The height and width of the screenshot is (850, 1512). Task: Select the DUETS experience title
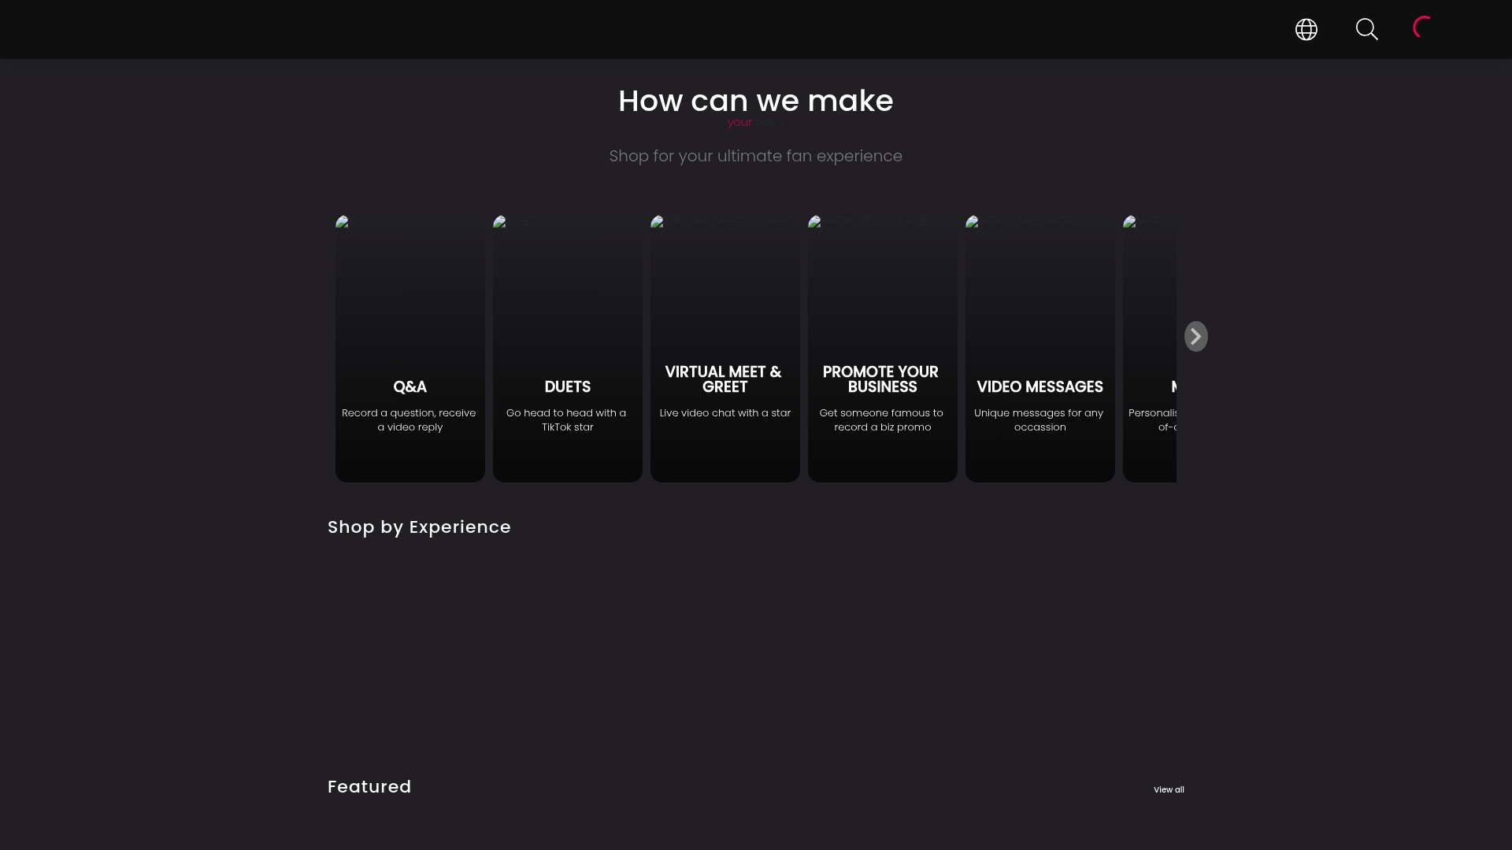coord(567,387)
